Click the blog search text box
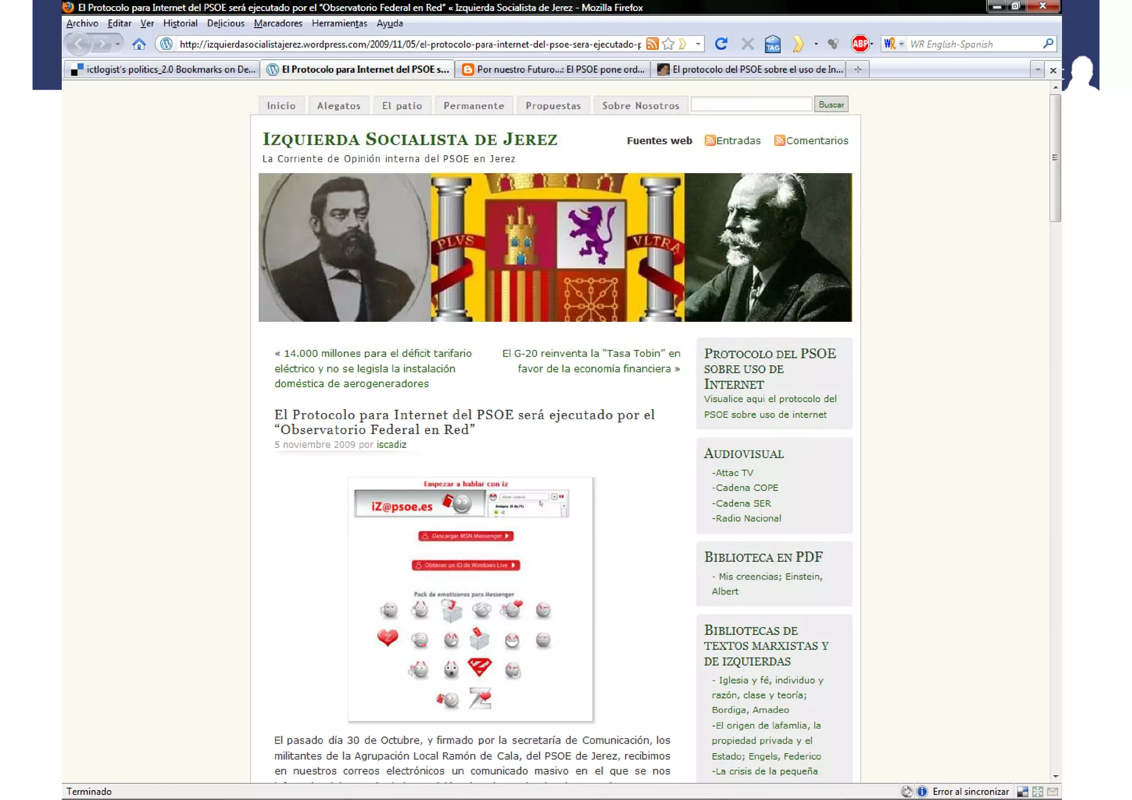The height and width of the screenshot is (800, 1132). pyautogui.click(x=751, y=104)
